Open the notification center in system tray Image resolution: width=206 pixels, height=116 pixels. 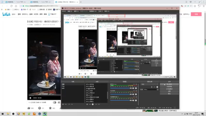click(x=203, y=114)
